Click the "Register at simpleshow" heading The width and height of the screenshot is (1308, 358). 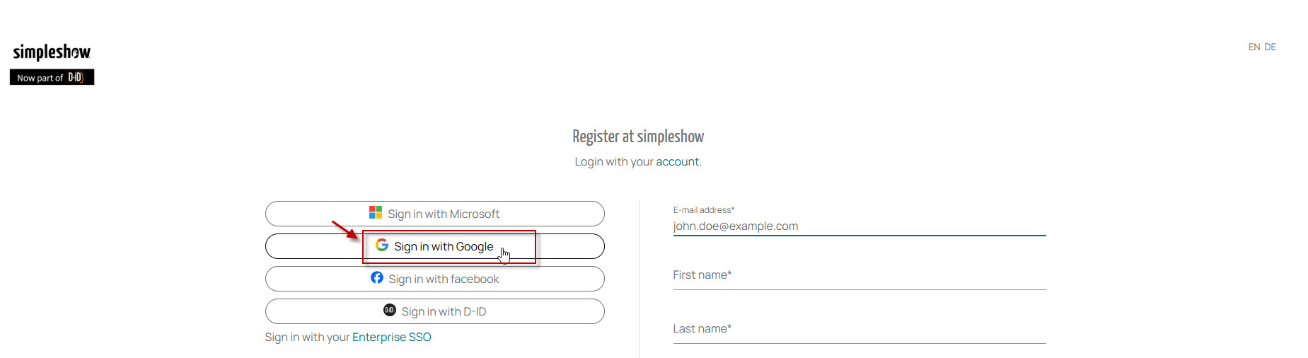tap(638, 137)
